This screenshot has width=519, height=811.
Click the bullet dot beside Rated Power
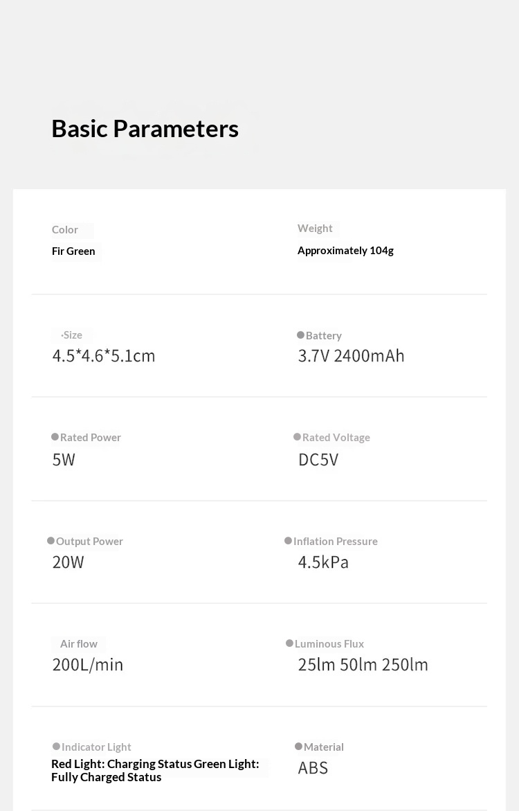55,437
